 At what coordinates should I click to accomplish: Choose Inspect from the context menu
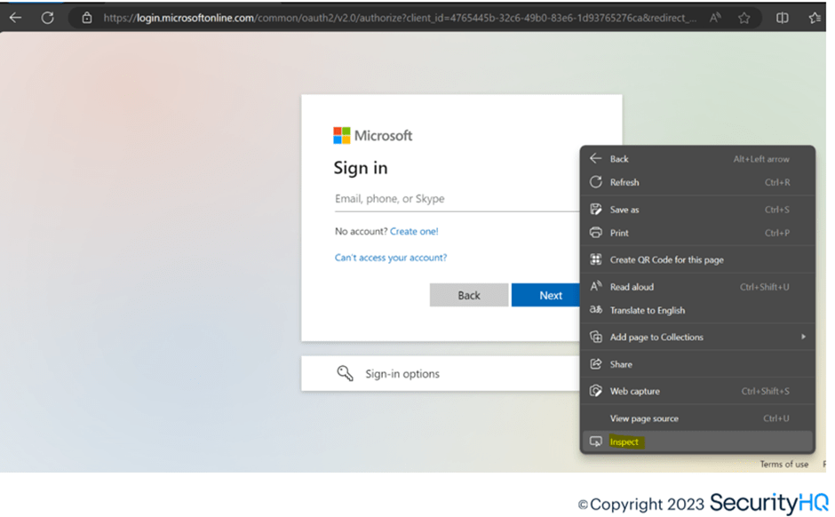tap(697, 441)
